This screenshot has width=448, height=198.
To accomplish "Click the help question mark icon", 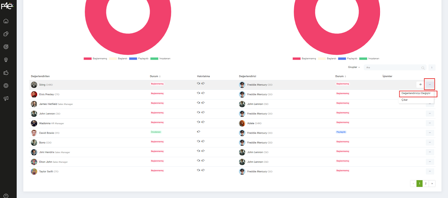I will click(6, 196).
